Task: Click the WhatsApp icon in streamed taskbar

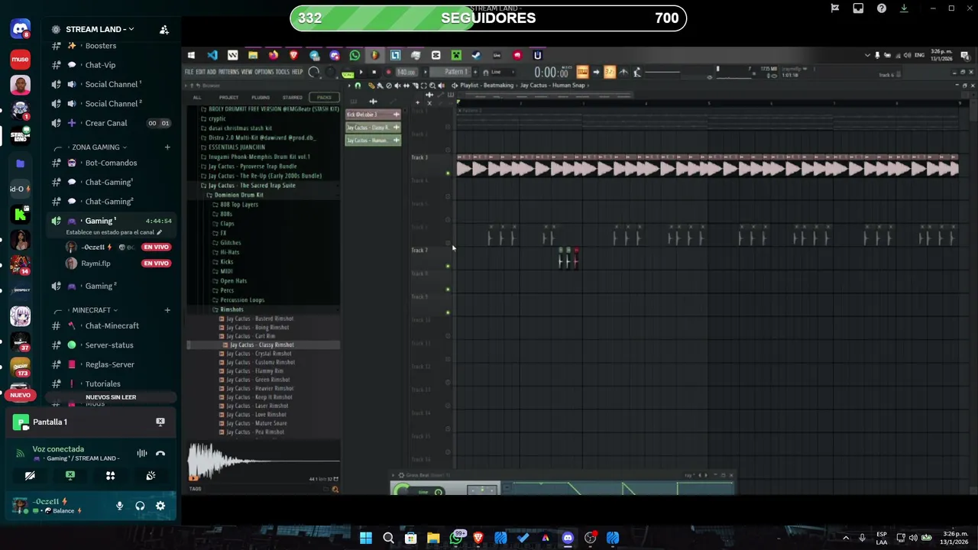Action: click(355, 55)
